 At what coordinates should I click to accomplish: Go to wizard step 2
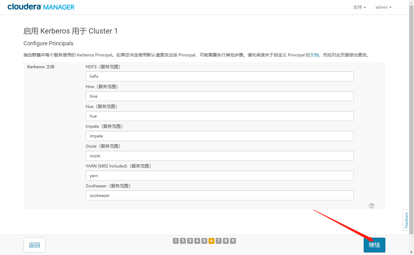(x=183, y=241)
